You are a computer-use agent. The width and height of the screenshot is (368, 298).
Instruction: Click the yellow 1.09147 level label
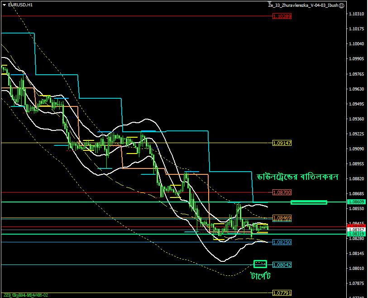282,143
